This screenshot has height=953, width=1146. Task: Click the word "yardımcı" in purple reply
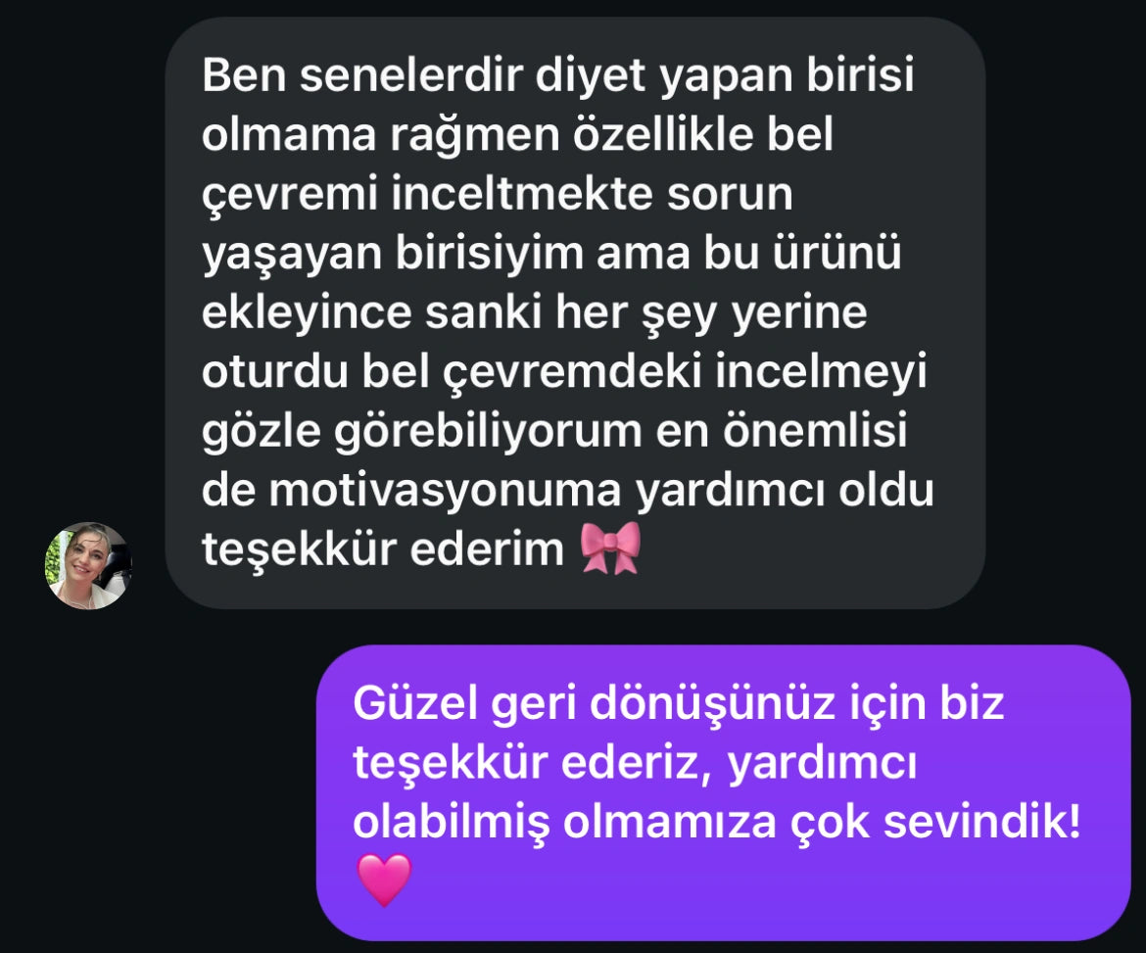tap(823, 764)
